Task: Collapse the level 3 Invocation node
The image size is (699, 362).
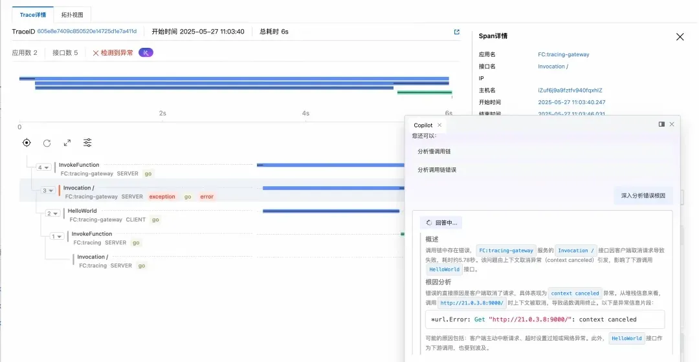Action: point(48,191)
